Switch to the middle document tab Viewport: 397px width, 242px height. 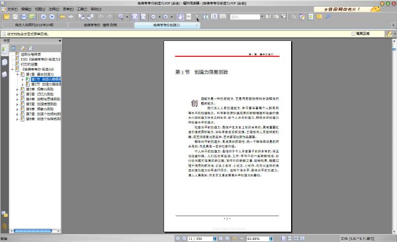click(101, 25)
